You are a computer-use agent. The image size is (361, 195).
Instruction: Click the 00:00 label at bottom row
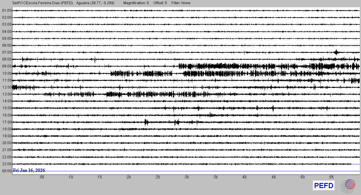tap(7, 171)
